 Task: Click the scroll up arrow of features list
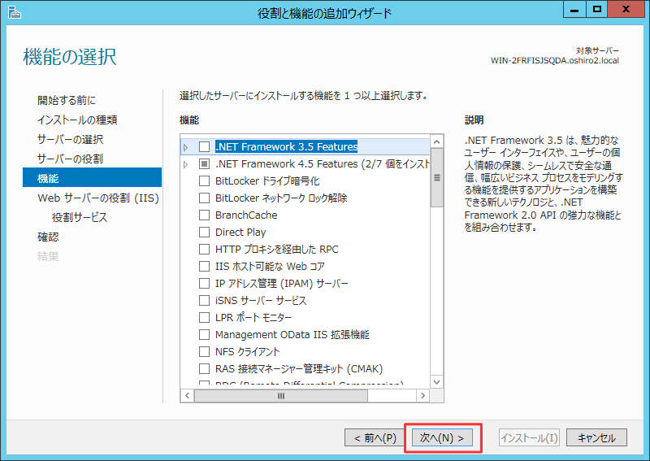(436, 142)
